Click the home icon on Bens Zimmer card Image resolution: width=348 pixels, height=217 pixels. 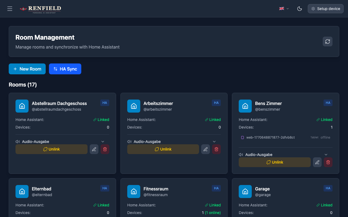pos(245,106)
